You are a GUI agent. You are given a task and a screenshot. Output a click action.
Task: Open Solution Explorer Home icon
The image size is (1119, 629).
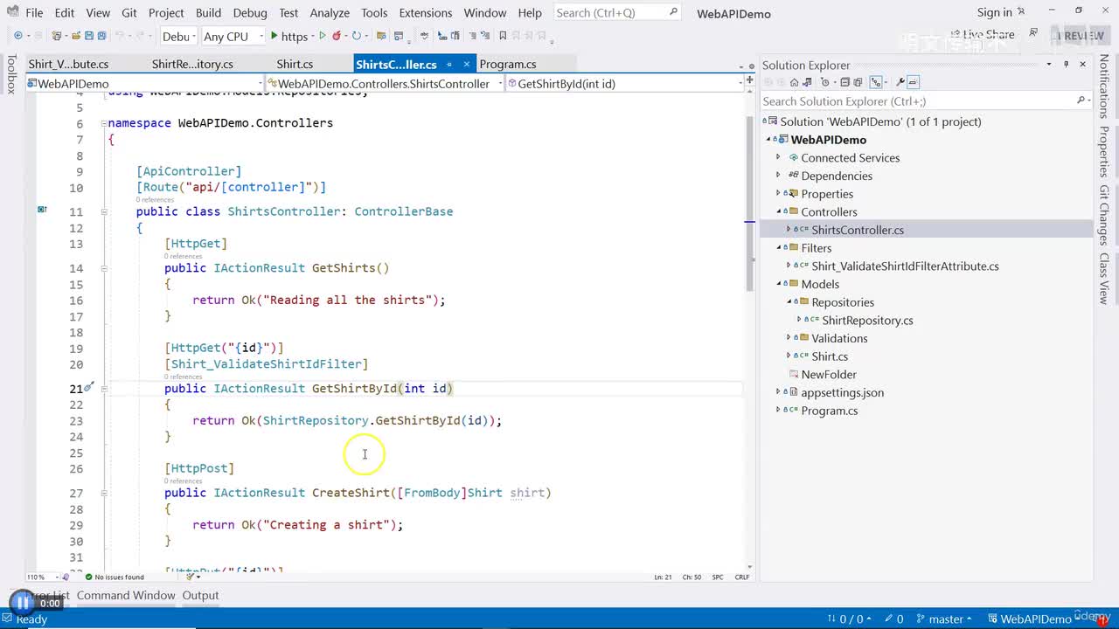click(x=794, y=82)
